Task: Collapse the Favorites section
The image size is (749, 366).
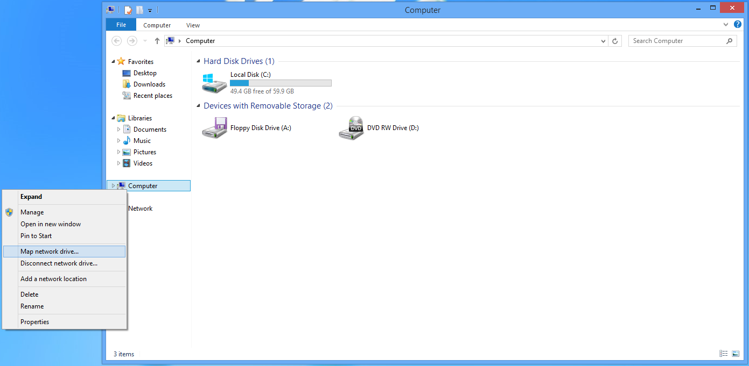Action: point(113,61)
